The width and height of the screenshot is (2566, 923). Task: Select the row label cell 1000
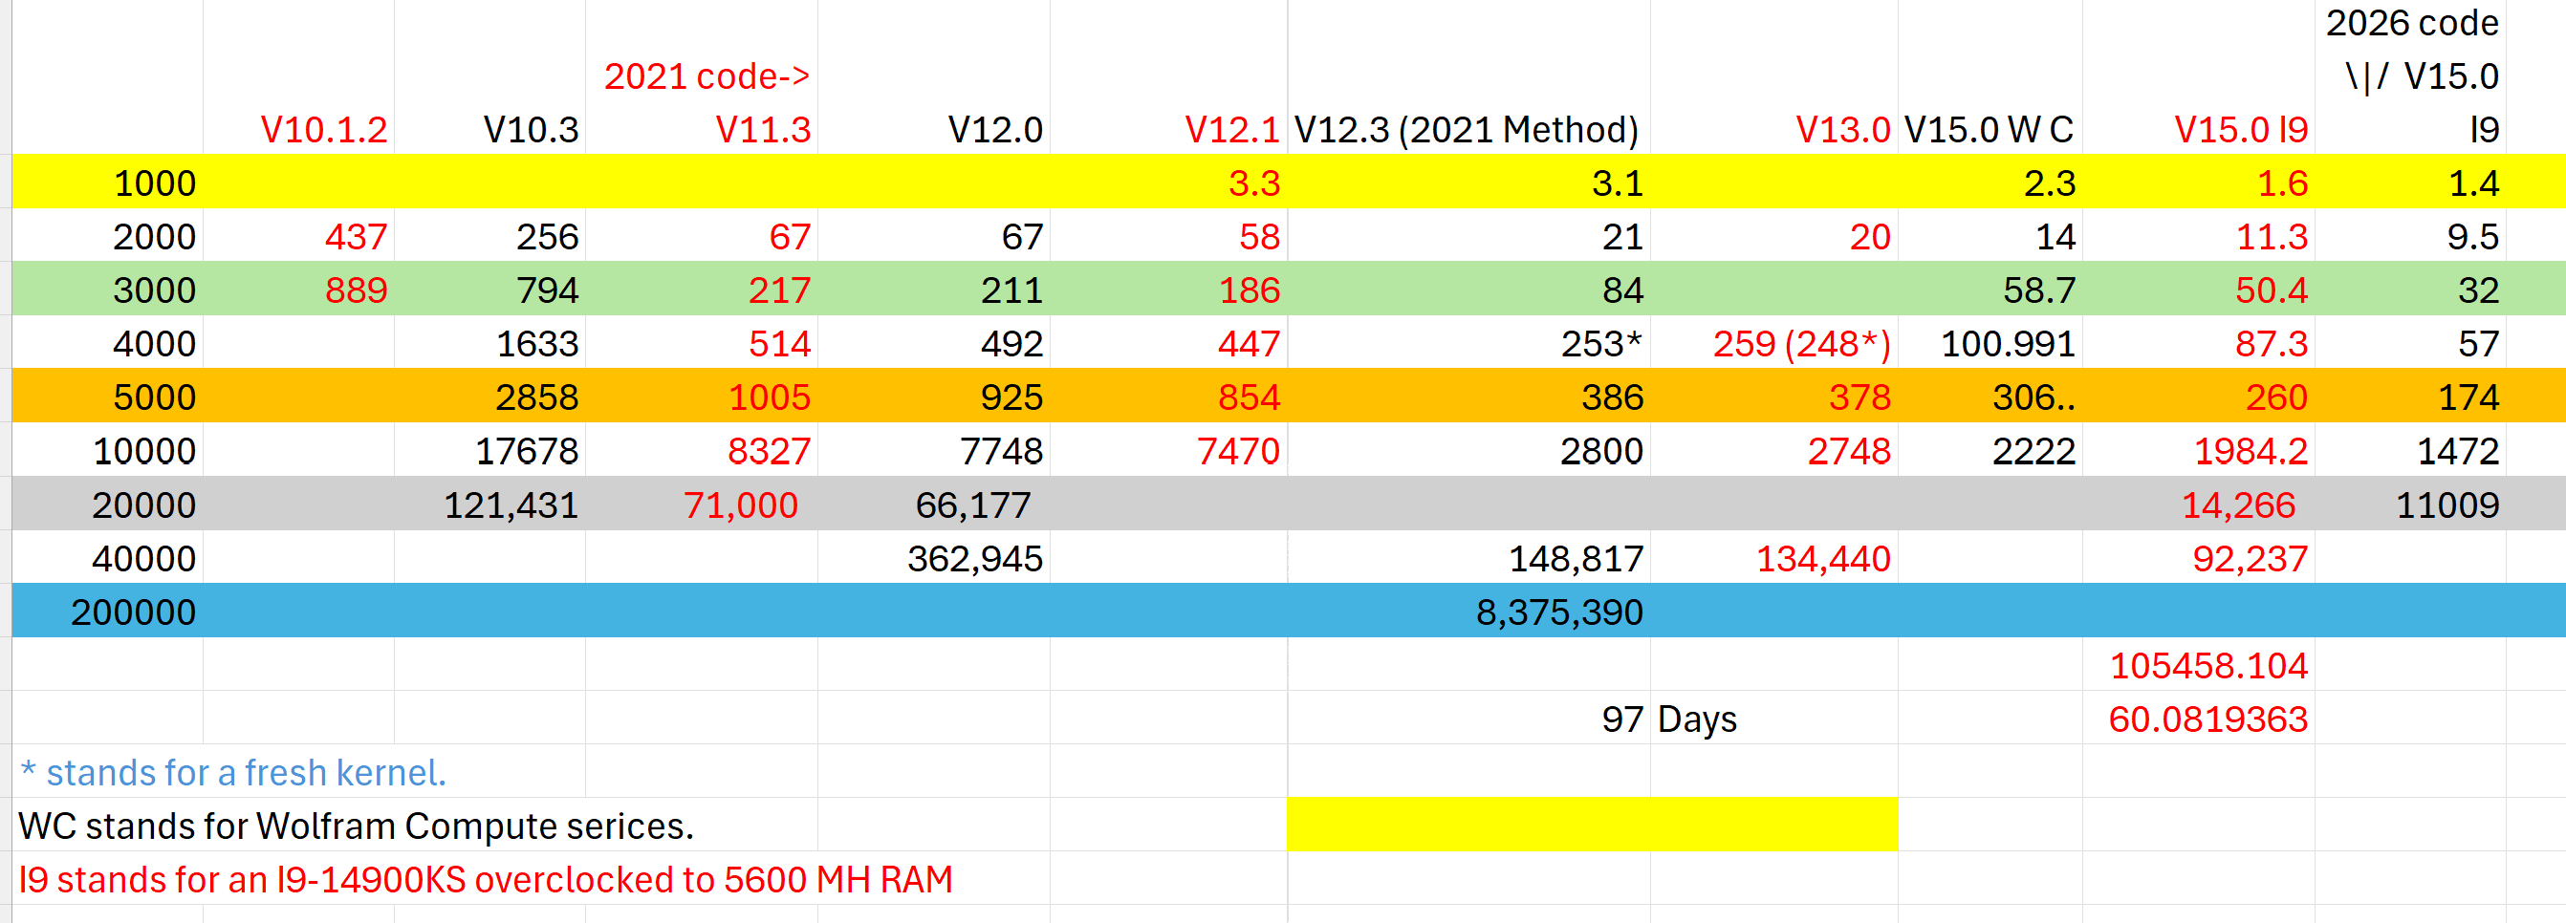pos(108,183)
